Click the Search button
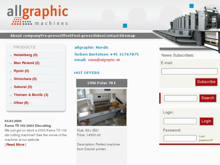This screenshot has width=220, height=165. 208,98
